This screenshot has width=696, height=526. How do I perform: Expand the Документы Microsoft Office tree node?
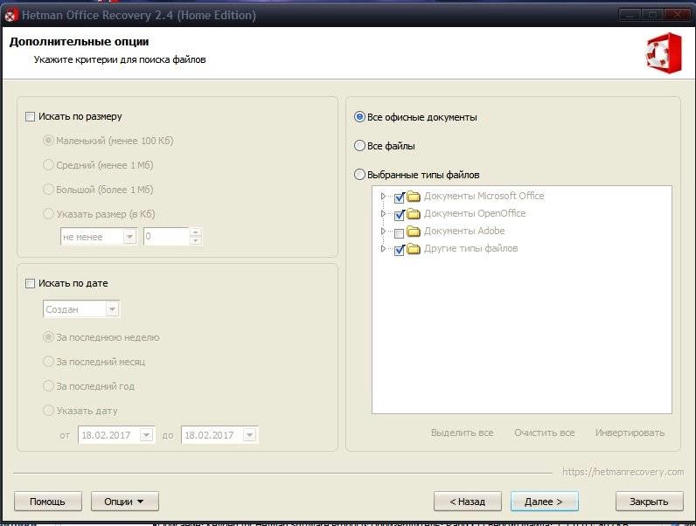[x=383, y=196]
